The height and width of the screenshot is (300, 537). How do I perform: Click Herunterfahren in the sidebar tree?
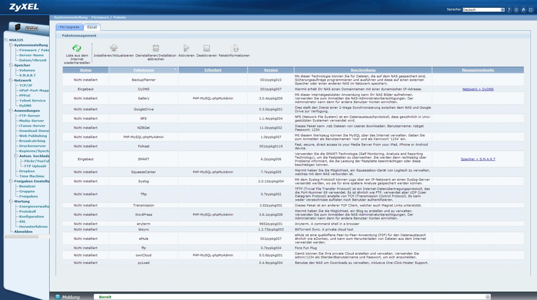coord(33,227)
